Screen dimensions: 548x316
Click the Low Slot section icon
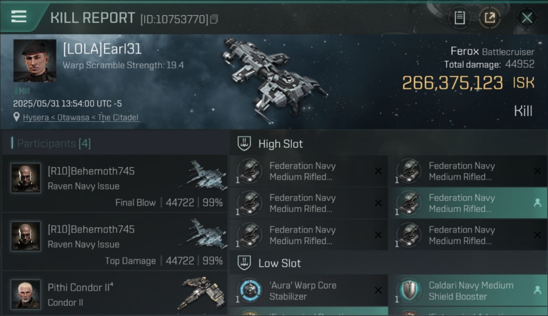point(244,263)
